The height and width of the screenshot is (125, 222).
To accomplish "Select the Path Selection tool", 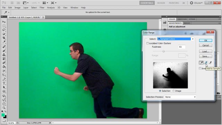I will tap(4, 87).
